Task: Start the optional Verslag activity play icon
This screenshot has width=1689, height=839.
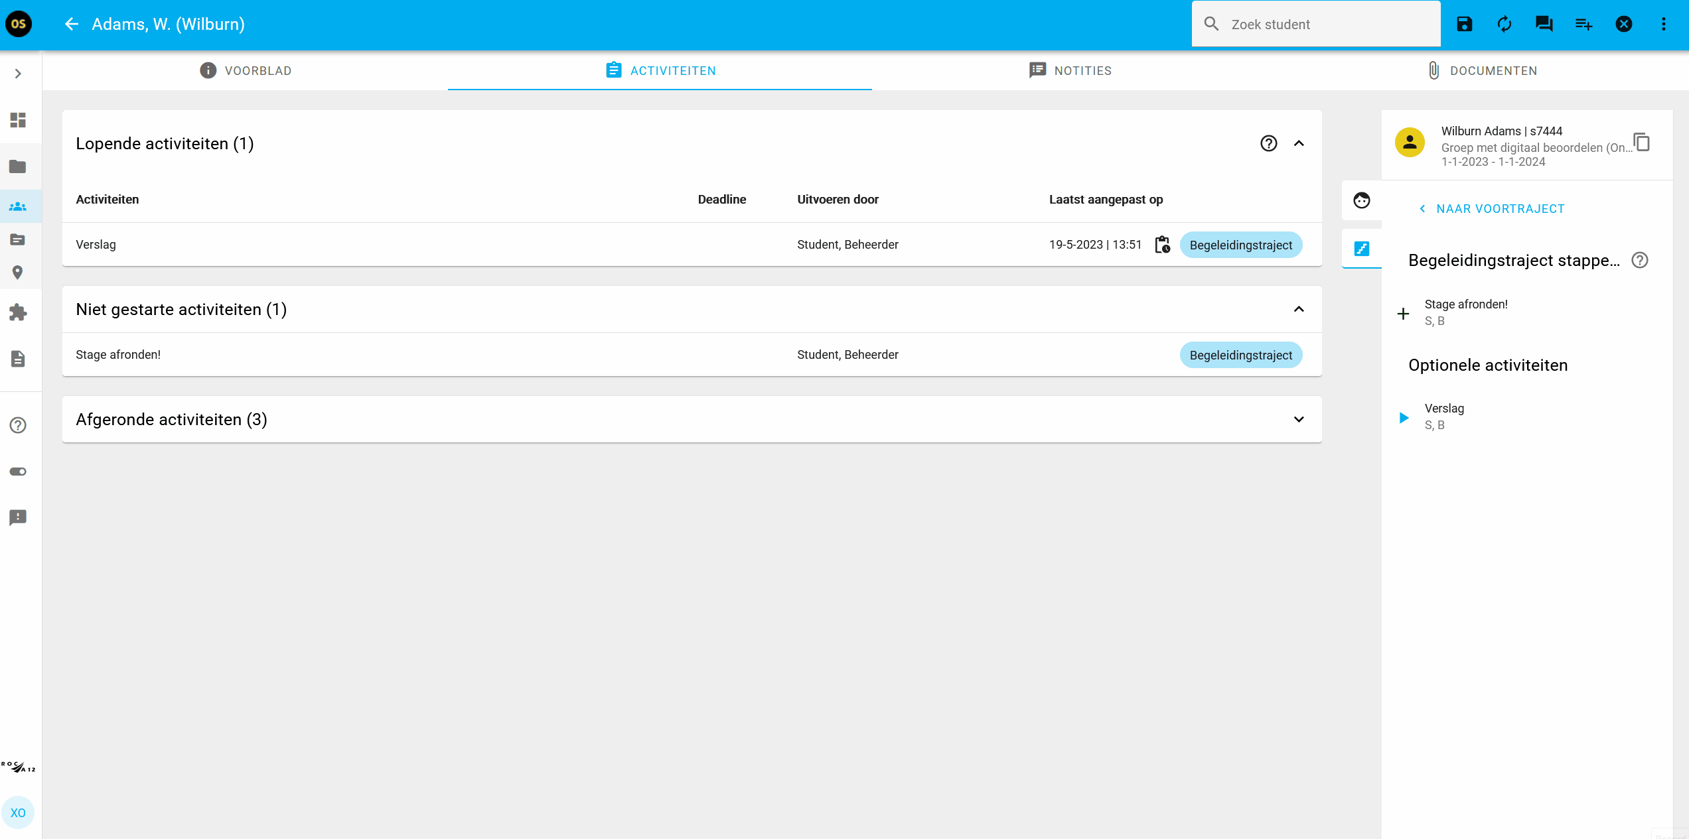Action: pyautogui.click(x=1404, y=418)
